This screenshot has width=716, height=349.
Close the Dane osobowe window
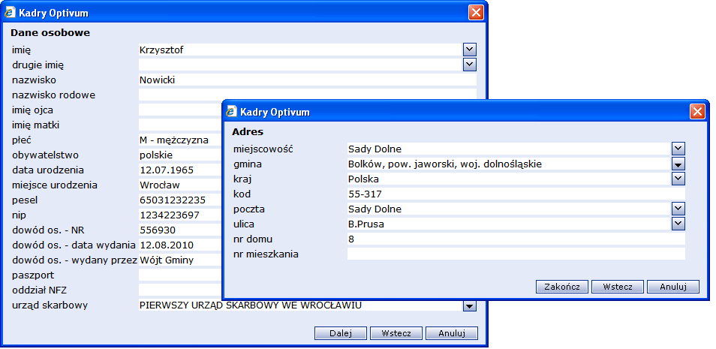coord(476,13)
